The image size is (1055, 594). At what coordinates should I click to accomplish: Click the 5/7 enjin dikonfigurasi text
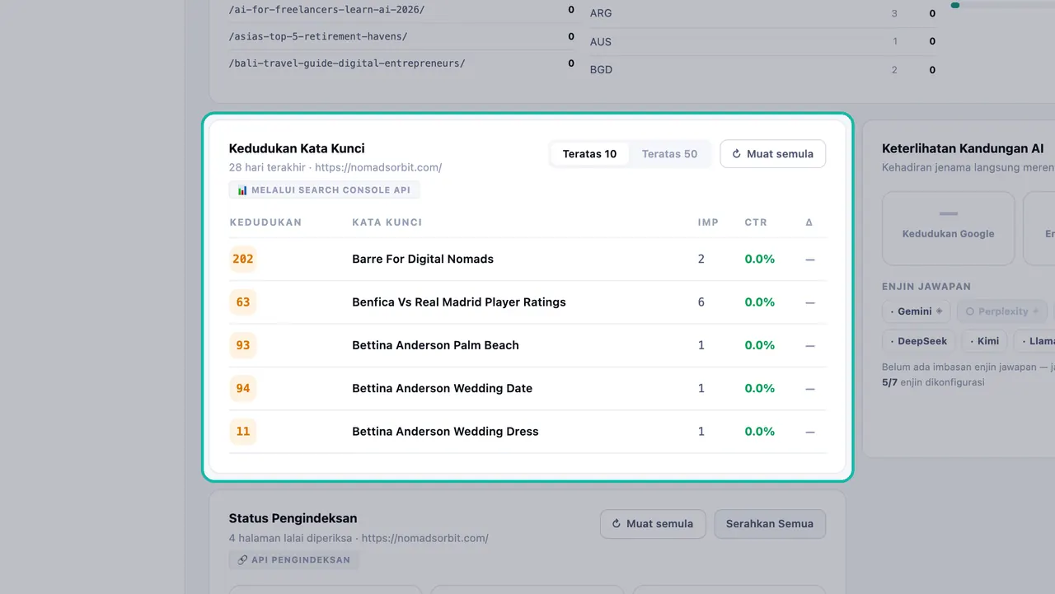(x=933, y=382)
